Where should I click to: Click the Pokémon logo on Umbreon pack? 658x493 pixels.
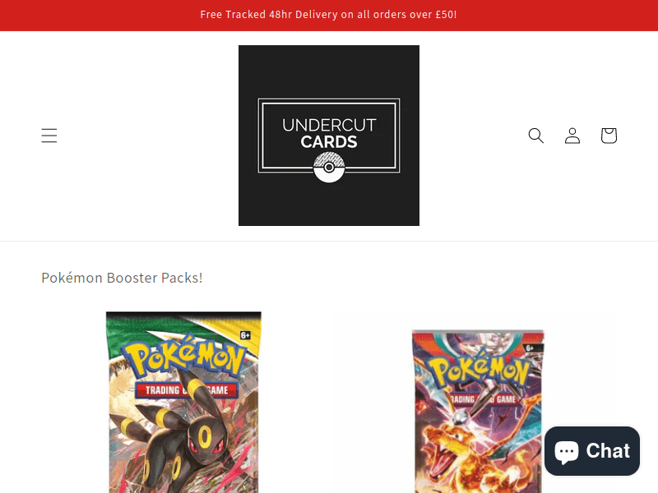click(184, 356)
